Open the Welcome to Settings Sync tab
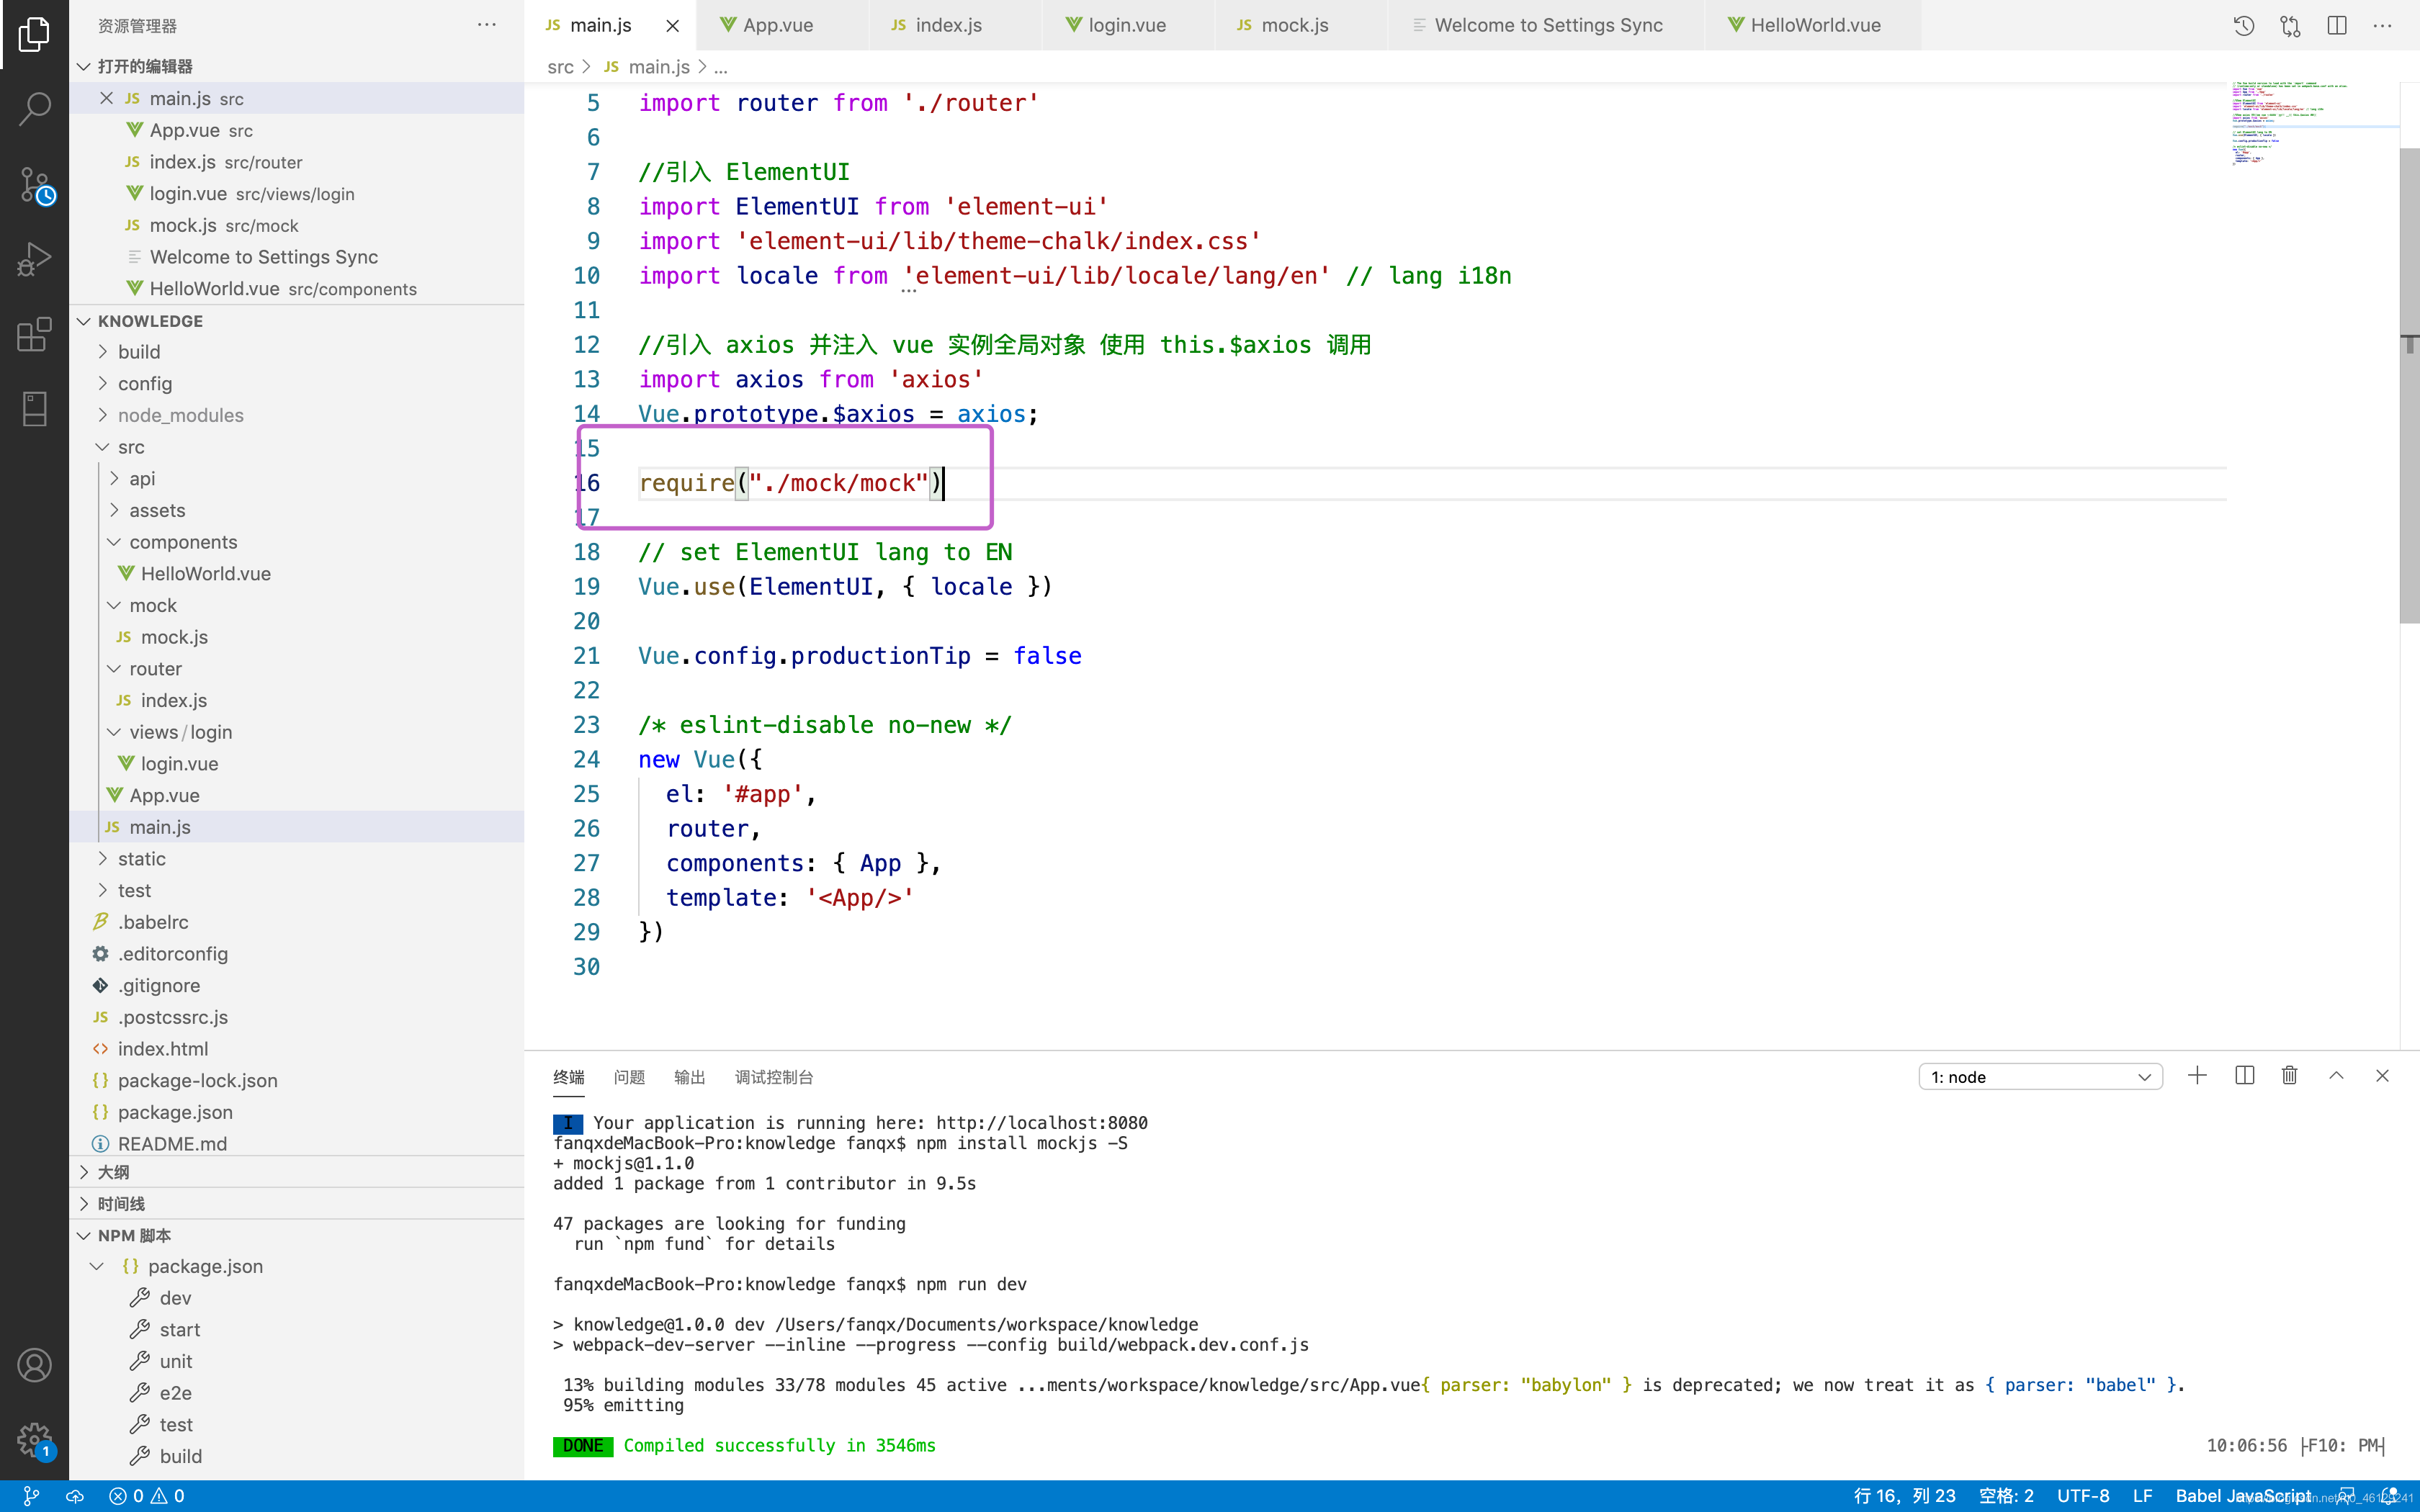2420x1512 pixels. click(1547, 26)
